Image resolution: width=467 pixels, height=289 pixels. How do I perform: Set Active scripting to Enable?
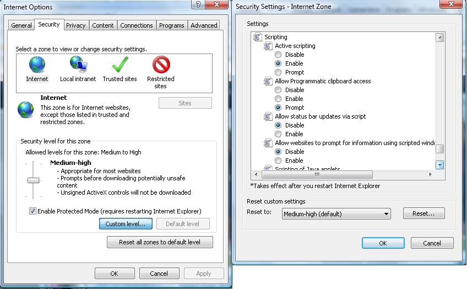278,63
